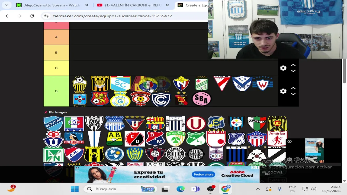347x195 pixels.
Task: Click the Jorge Wilstermann W crest
Action: (x=262, y=83)
